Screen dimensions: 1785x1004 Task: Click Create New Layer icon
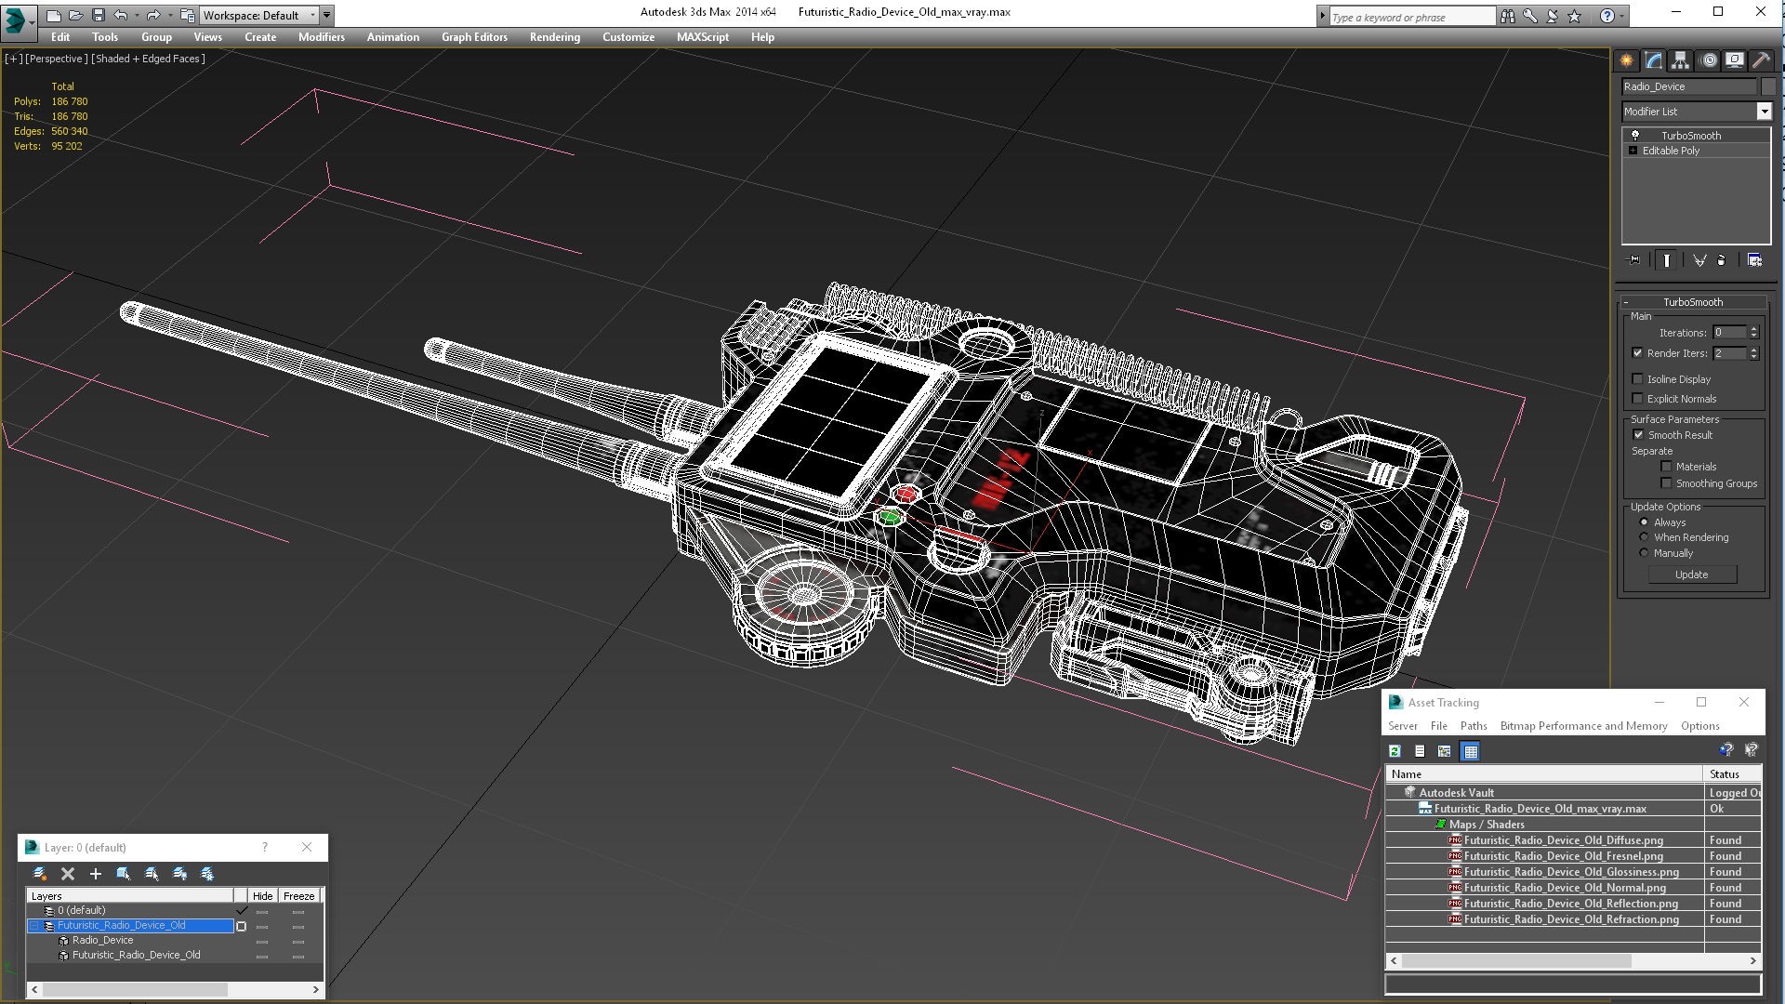point(40,874)
